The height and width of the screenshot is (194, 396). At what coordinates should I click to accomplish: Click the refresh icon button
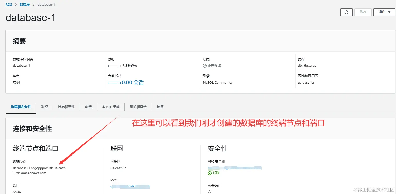[346, 12]
